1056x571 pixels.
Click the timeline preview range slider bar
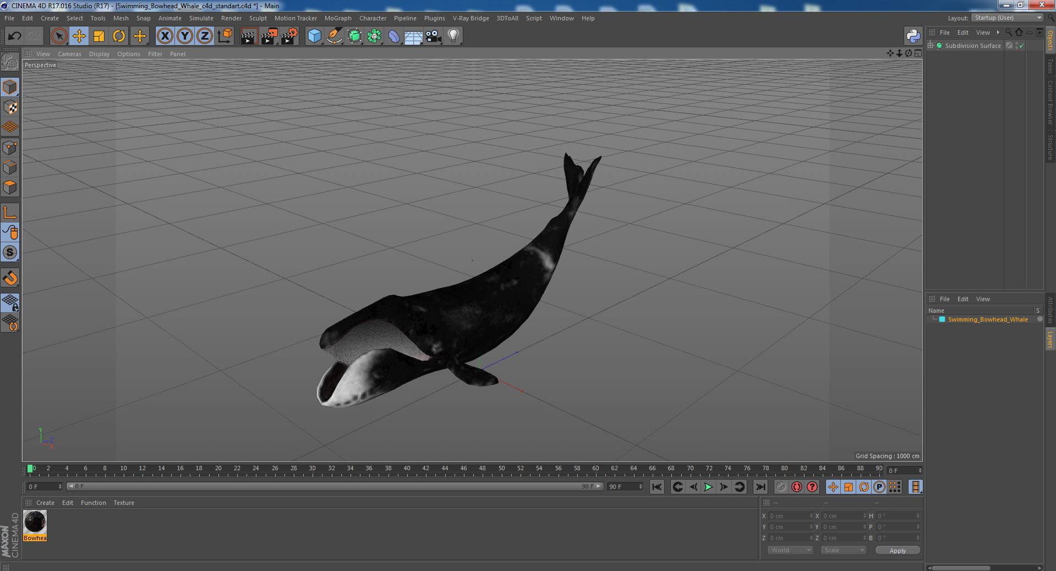coord(334,486)
